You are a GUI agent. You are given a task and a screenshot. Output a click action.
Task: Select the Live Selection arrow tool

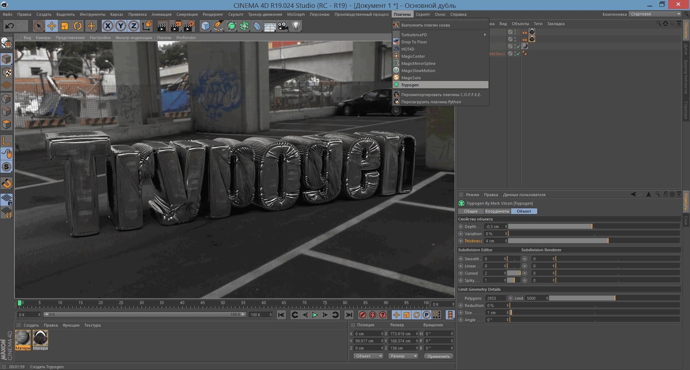38,26
